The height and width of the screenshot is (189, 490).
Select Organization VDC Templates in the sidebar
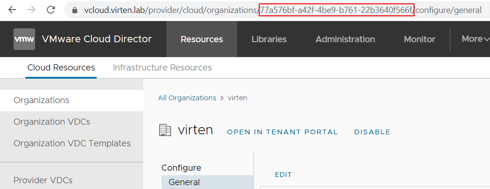(x=72, y=143)
